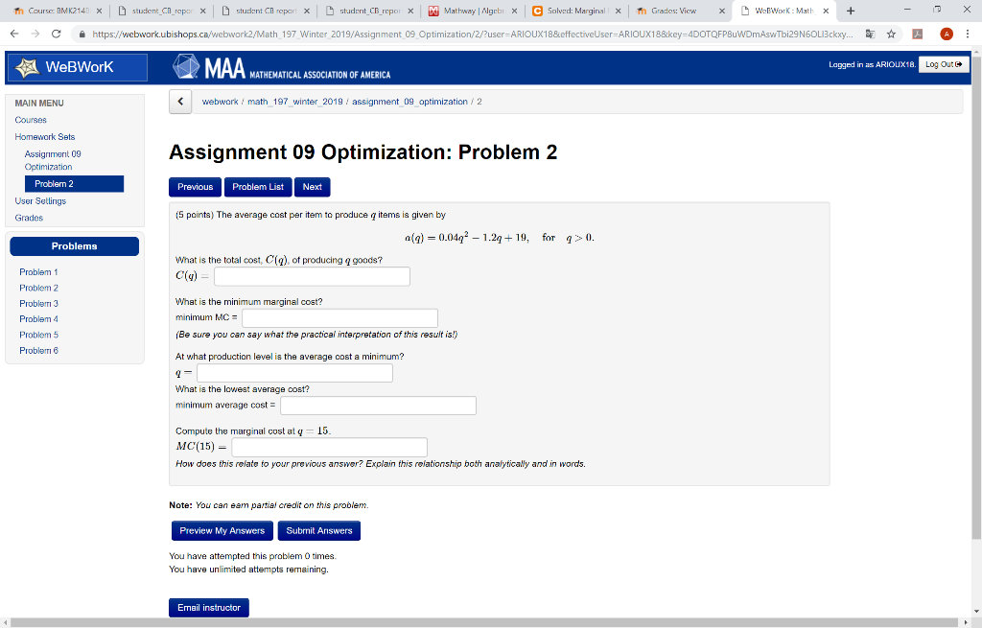
Task: Submit Answers for this problem
Action: point(317,530)
